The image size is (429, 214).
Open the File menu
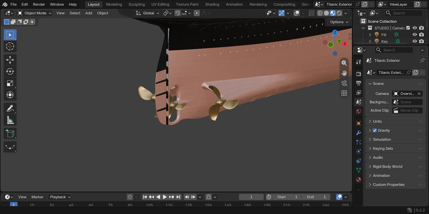tap(14, 4)
